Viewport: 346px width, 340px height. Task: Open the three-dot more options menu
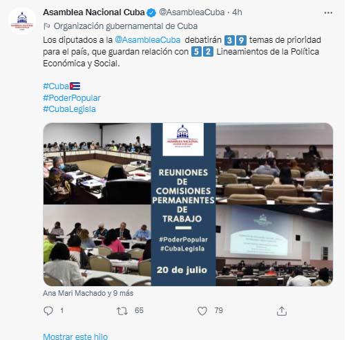point(328,13)
